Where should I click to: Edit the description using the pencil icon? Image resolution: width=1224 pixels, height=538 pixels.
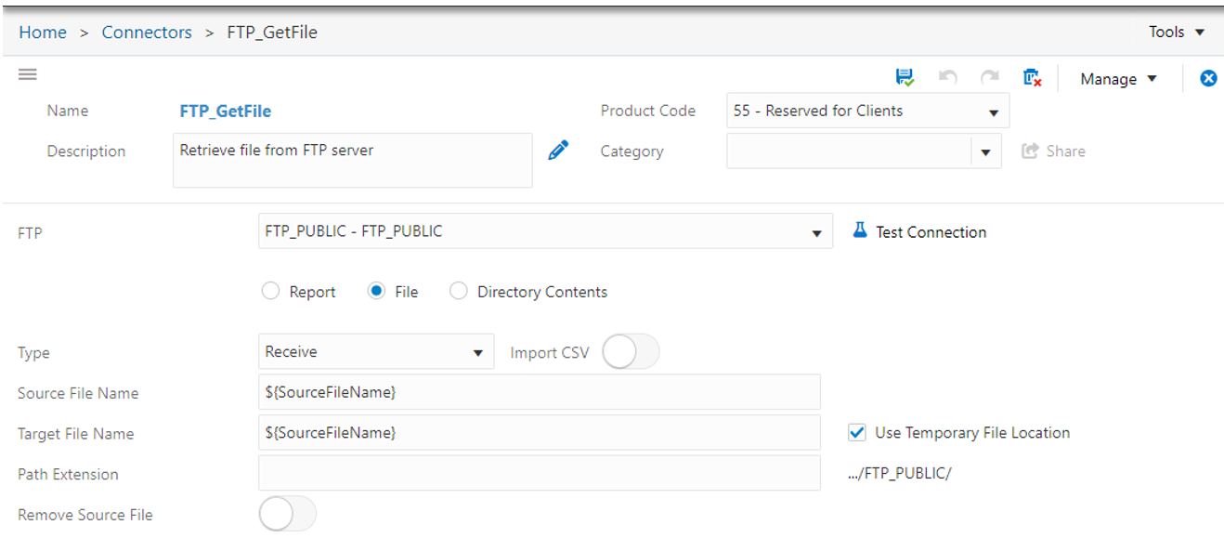tap(558, 149)
